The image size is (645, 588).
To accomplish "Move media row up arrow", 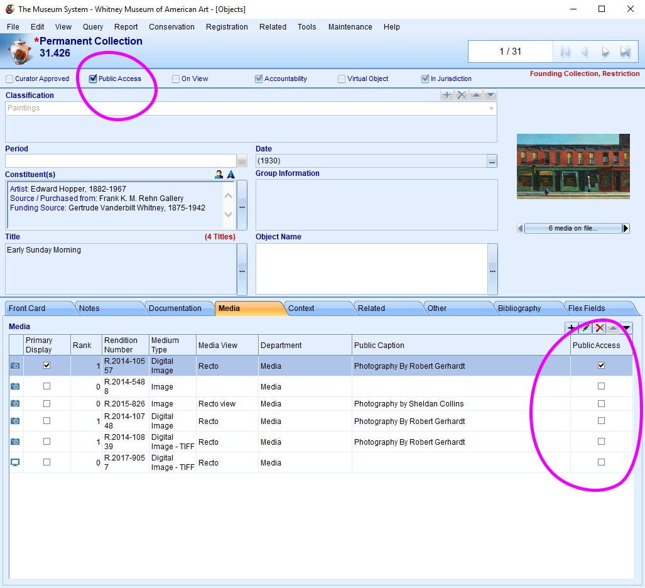I will pos(613,328).
